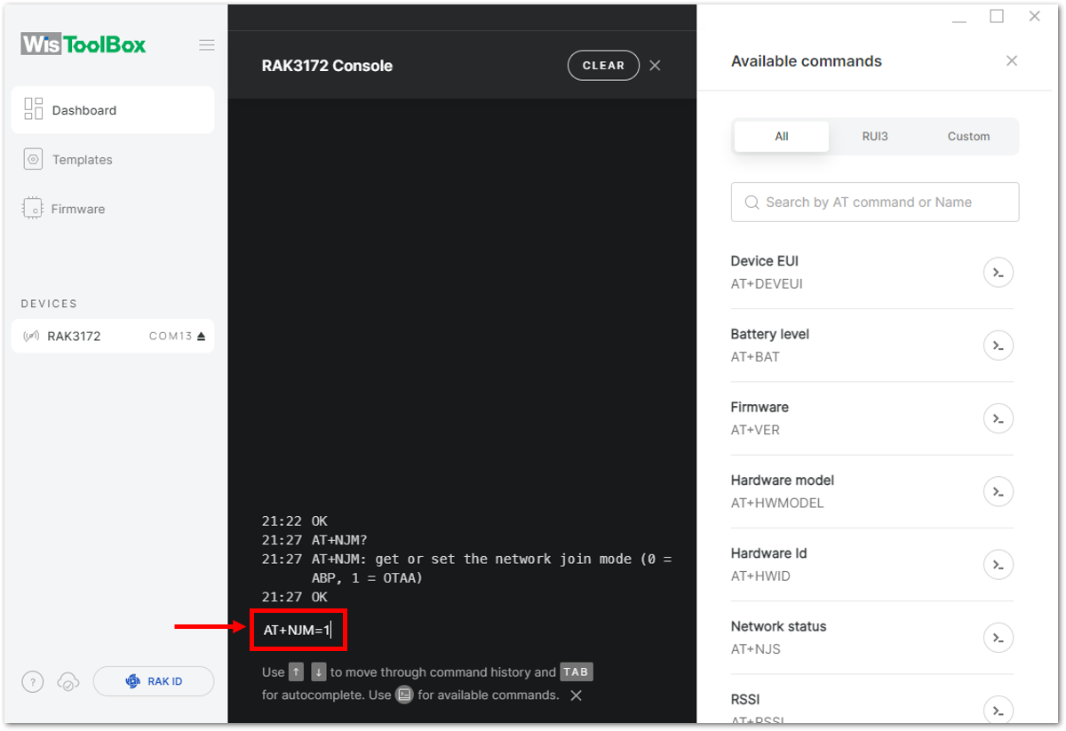Click the 'Available commands' heading

coord(807,61)
